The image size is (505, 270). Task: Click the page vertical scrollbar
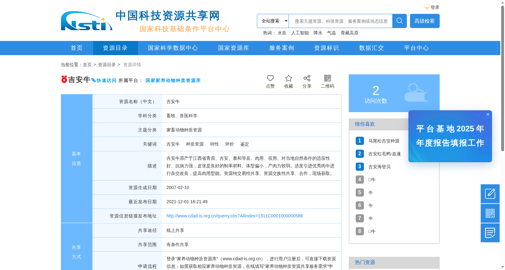click(502, 79)
